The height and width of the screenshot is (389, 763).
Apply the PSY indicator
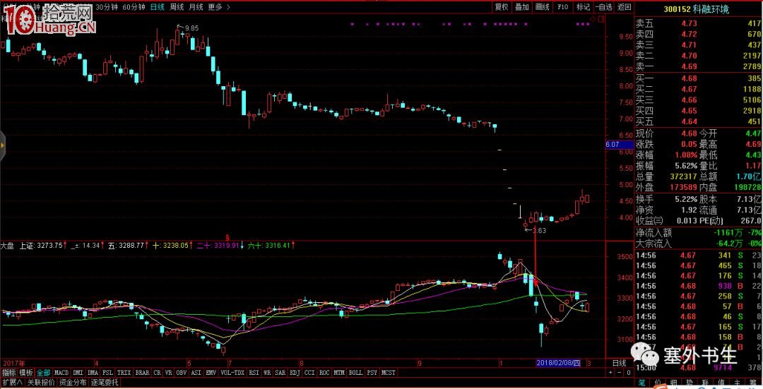coord(372,373)
